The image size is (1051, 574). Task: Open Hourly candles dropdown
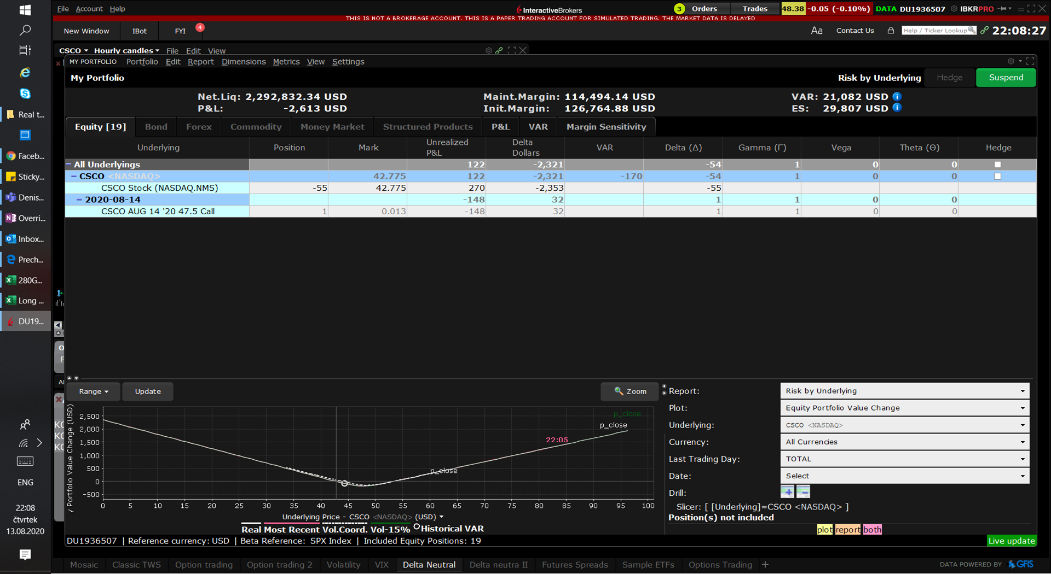[x=126, y=50]
